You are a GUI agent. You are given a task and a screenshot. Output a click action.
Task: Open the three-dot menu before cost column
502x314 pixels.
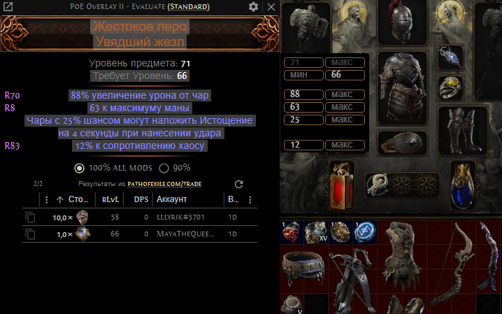pyautogui.click(x=47, y=200)
